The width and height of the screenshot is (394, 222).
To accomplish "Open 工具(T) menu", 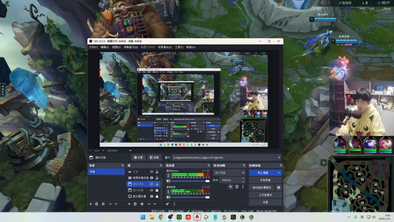I will point(179,47).
